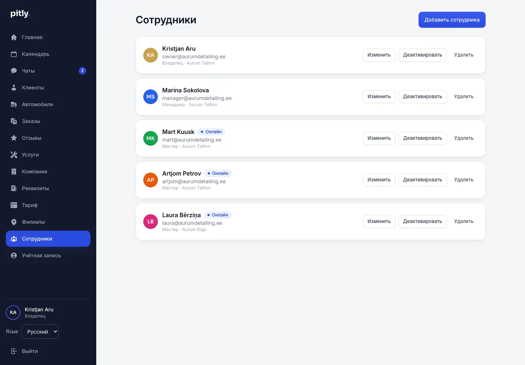
Task: Open Главная menu item
Action: click(x=48, y=37)
